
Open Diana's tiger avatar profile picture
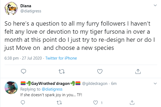pyautogui.click(x=11, y=8)
